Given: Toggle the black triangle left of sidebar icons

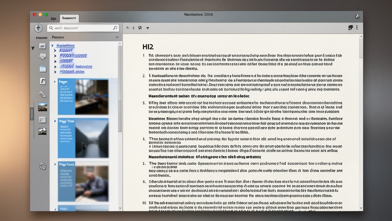Looking at the screenshot, I should coord(33,48).
